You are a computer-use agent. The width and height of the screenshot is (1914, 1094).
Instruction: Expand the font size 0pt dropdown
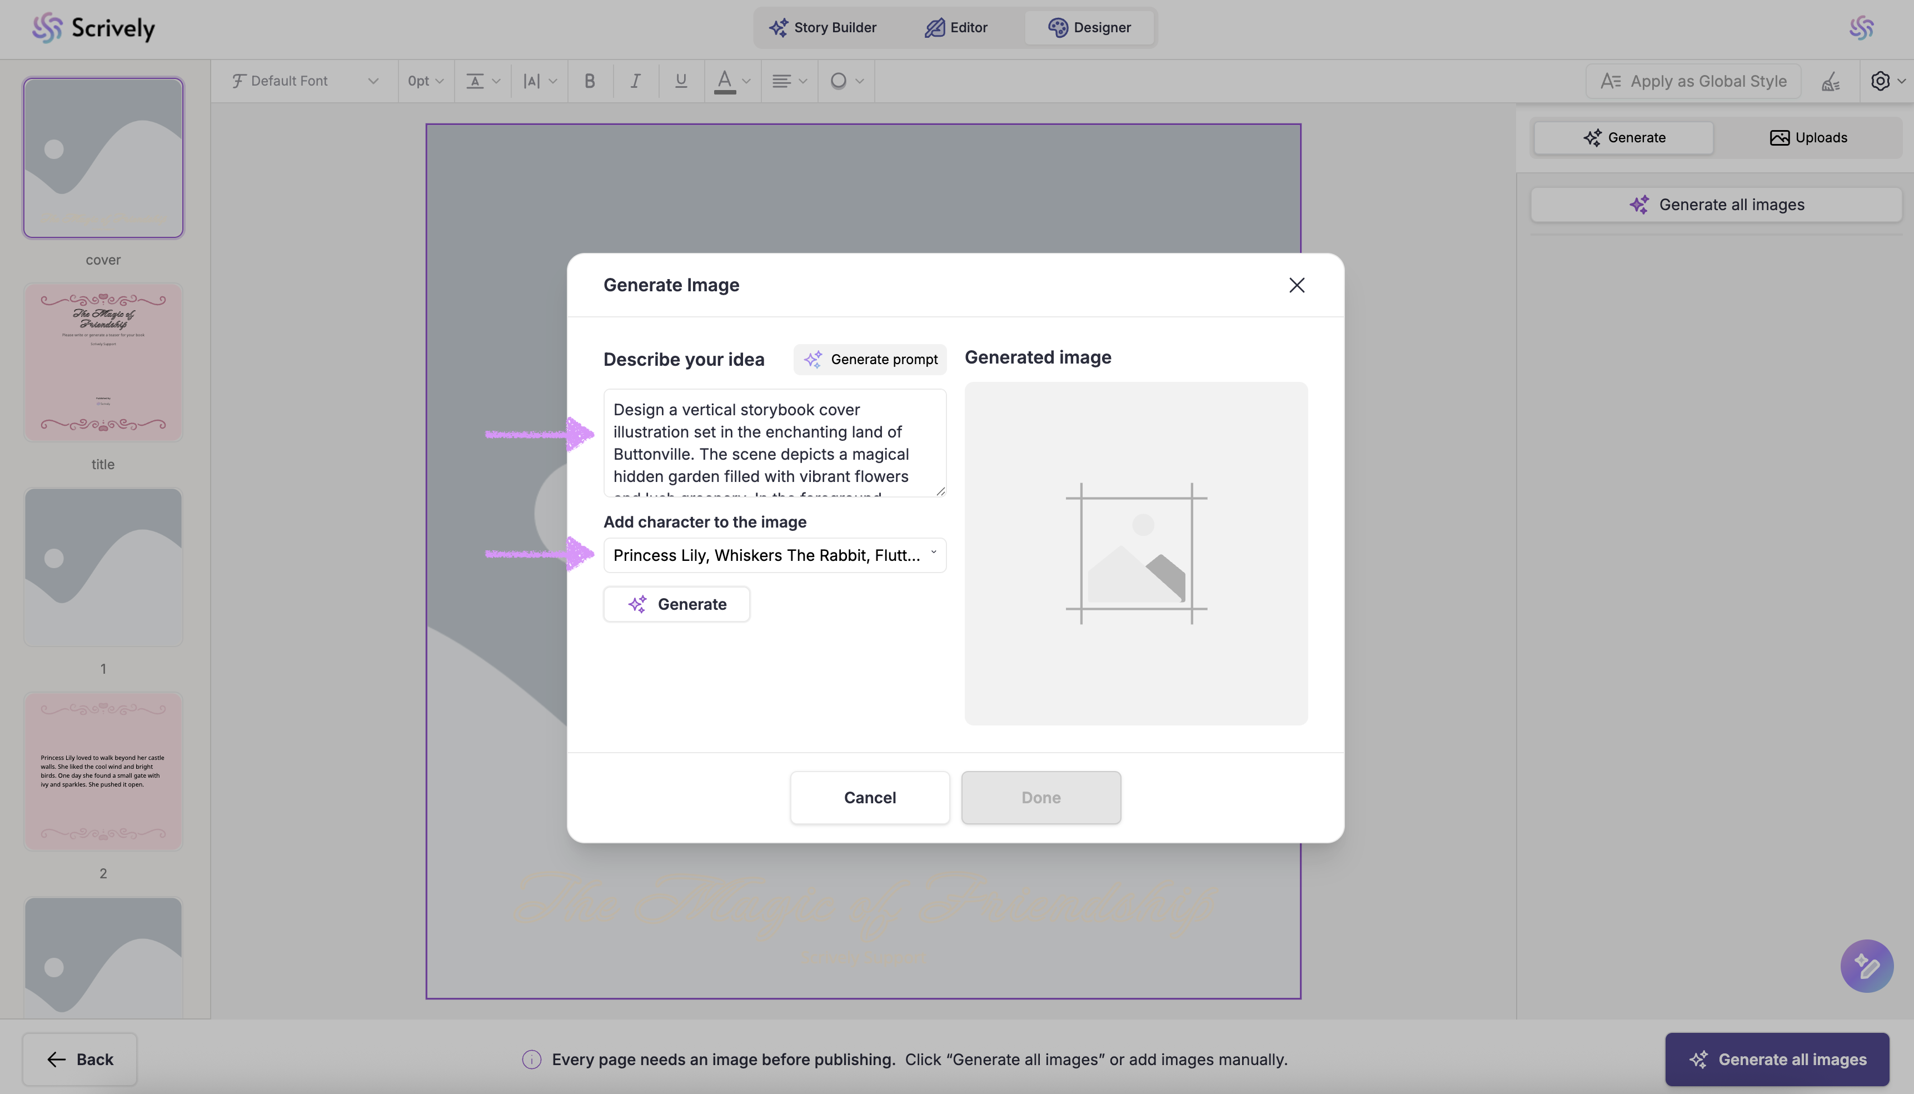(425, 81)
